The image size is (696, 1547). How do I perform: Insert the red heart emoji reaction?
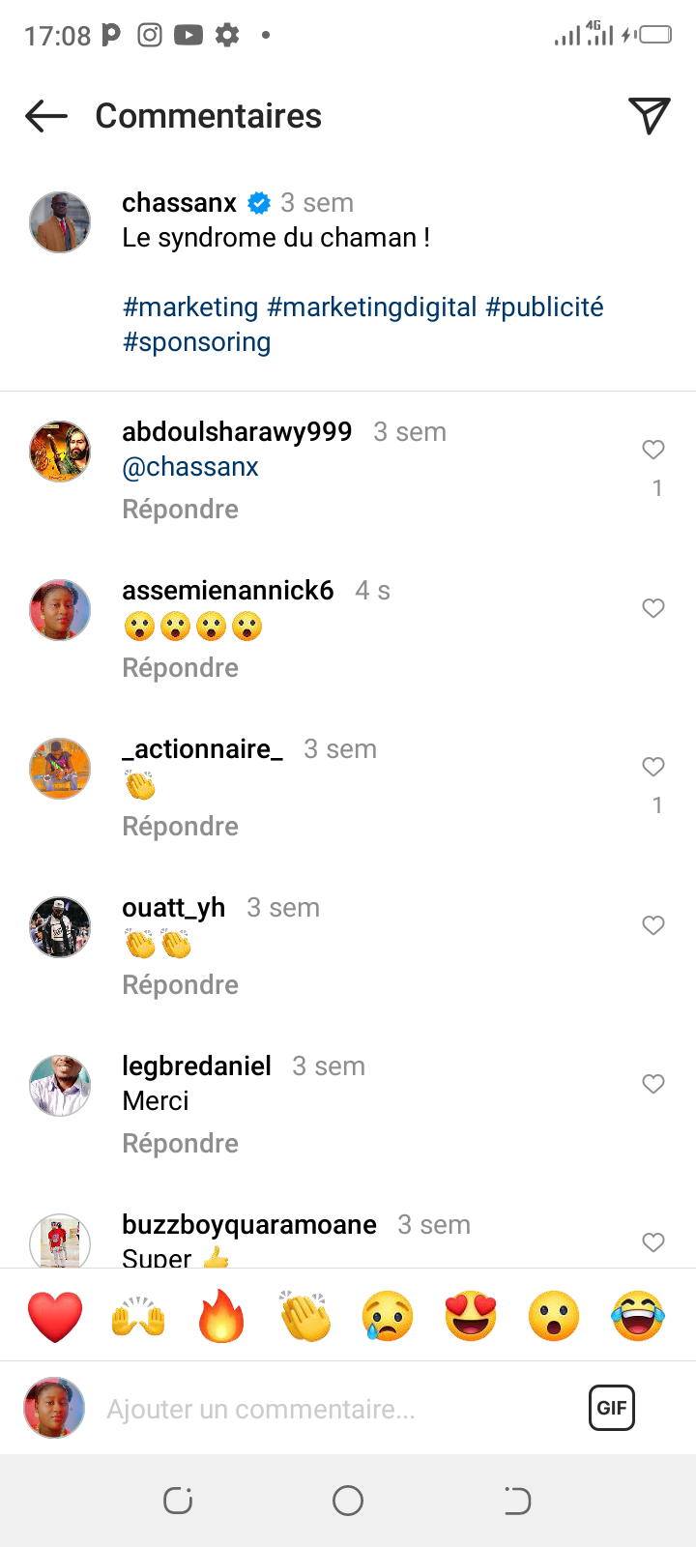(x=55, y=1316)
